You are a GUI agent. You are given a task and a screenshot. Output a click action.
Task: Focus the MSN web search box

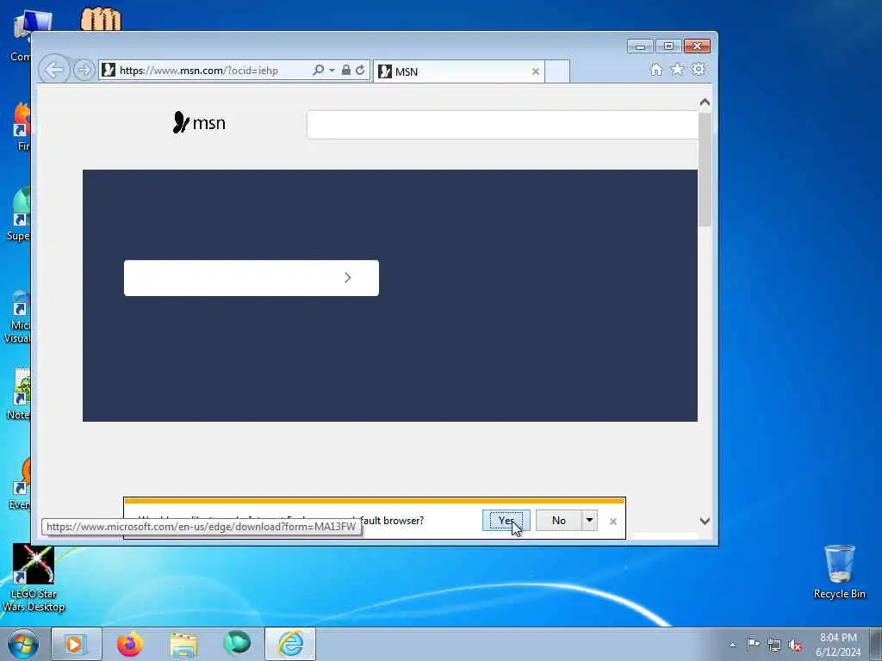502,124
